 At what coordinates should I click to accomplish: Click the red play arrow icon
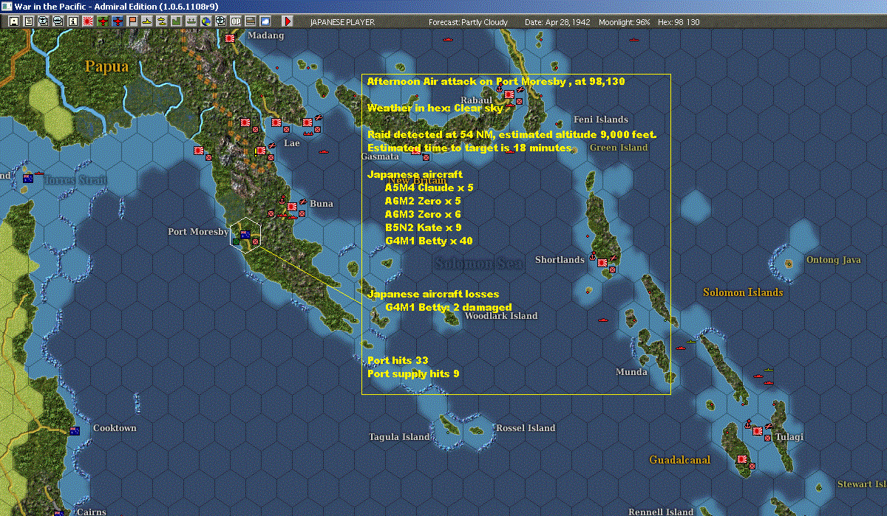click(288, 21)
